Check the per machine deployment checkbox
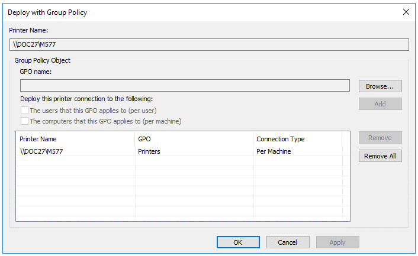 24,121
